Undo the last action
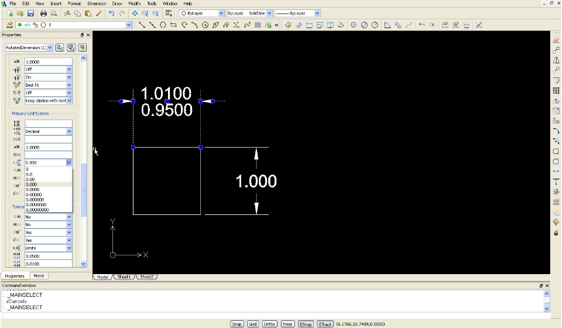This screenshot has width=562, height=328. coord(111,13)
